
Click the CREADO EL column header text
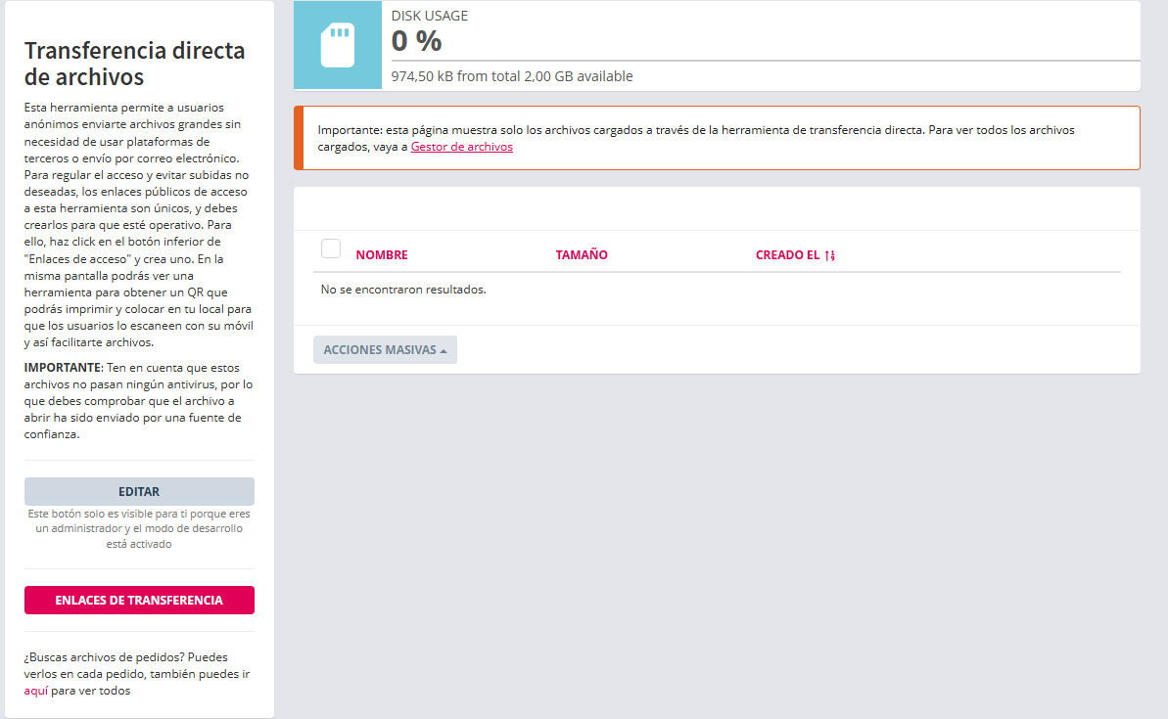(x=787, y=255)
